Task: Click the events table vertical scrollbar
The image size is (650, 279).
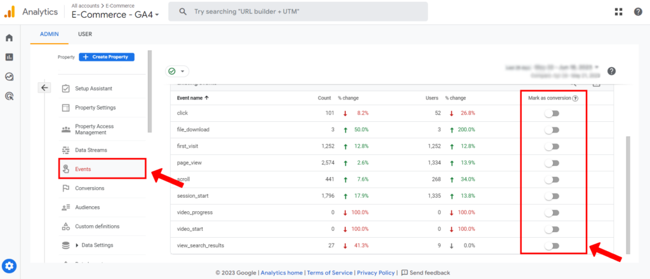Action: (x=628, y=190)
